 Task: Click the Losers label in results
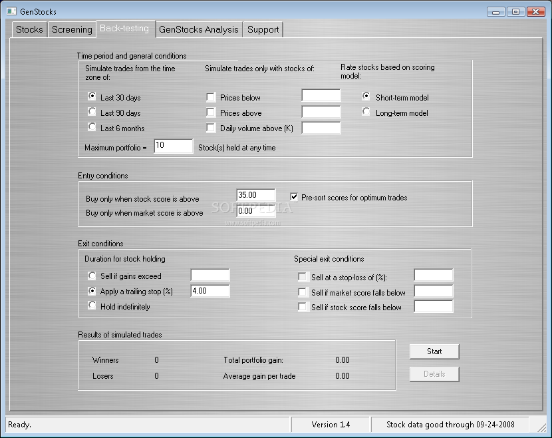103,376
